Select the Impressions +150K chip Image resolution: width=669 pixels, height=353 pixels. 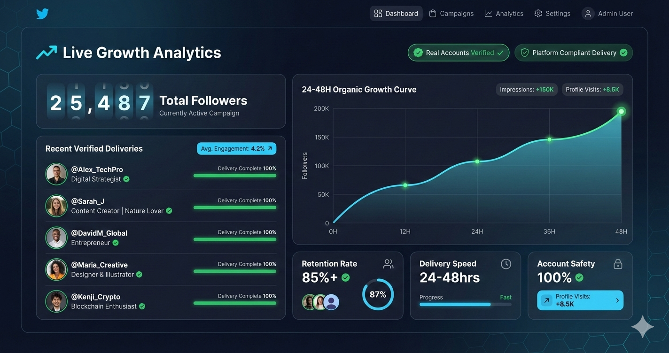tap(527, 89)
